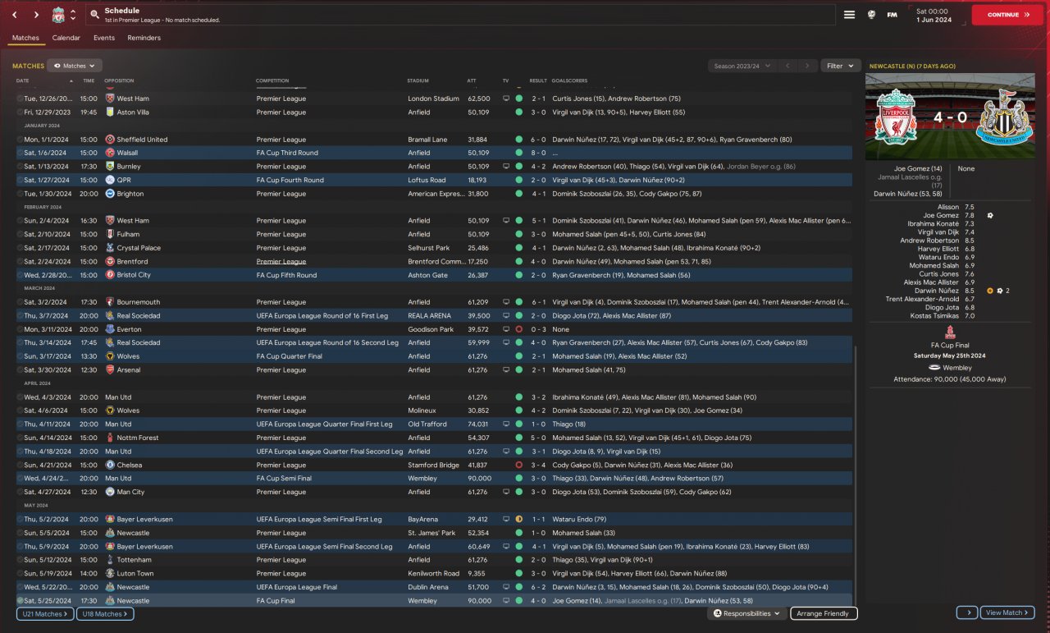Go to the next season with the right arrow
This screenshot has height=633, width=1050.
[x=808, y=66]
